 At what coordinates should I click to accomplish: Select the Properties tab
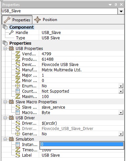click(17, 20)
